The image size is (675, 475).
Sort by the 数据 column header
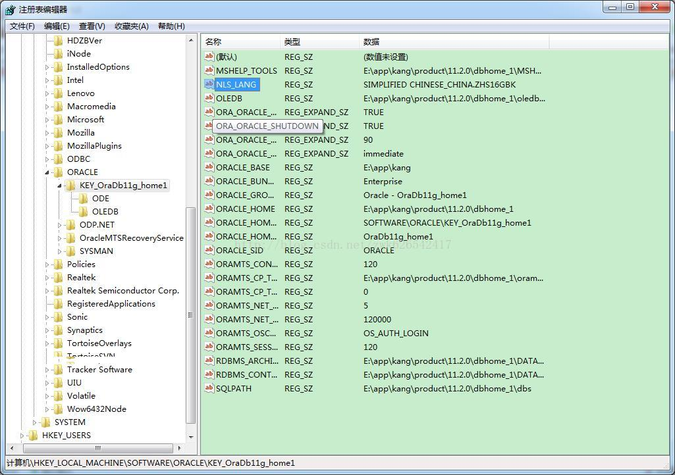click(454, 41)
